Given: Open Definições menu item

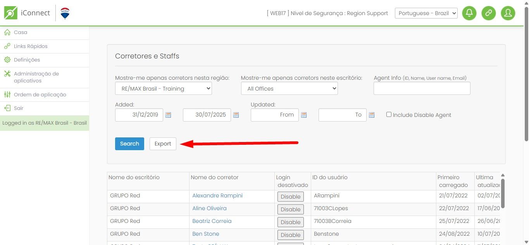Looking at the screenshot, I should (x=45, y=60).
